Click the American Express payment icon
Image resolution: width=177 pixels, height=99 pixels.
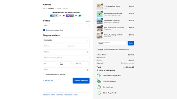pos(52,16)
